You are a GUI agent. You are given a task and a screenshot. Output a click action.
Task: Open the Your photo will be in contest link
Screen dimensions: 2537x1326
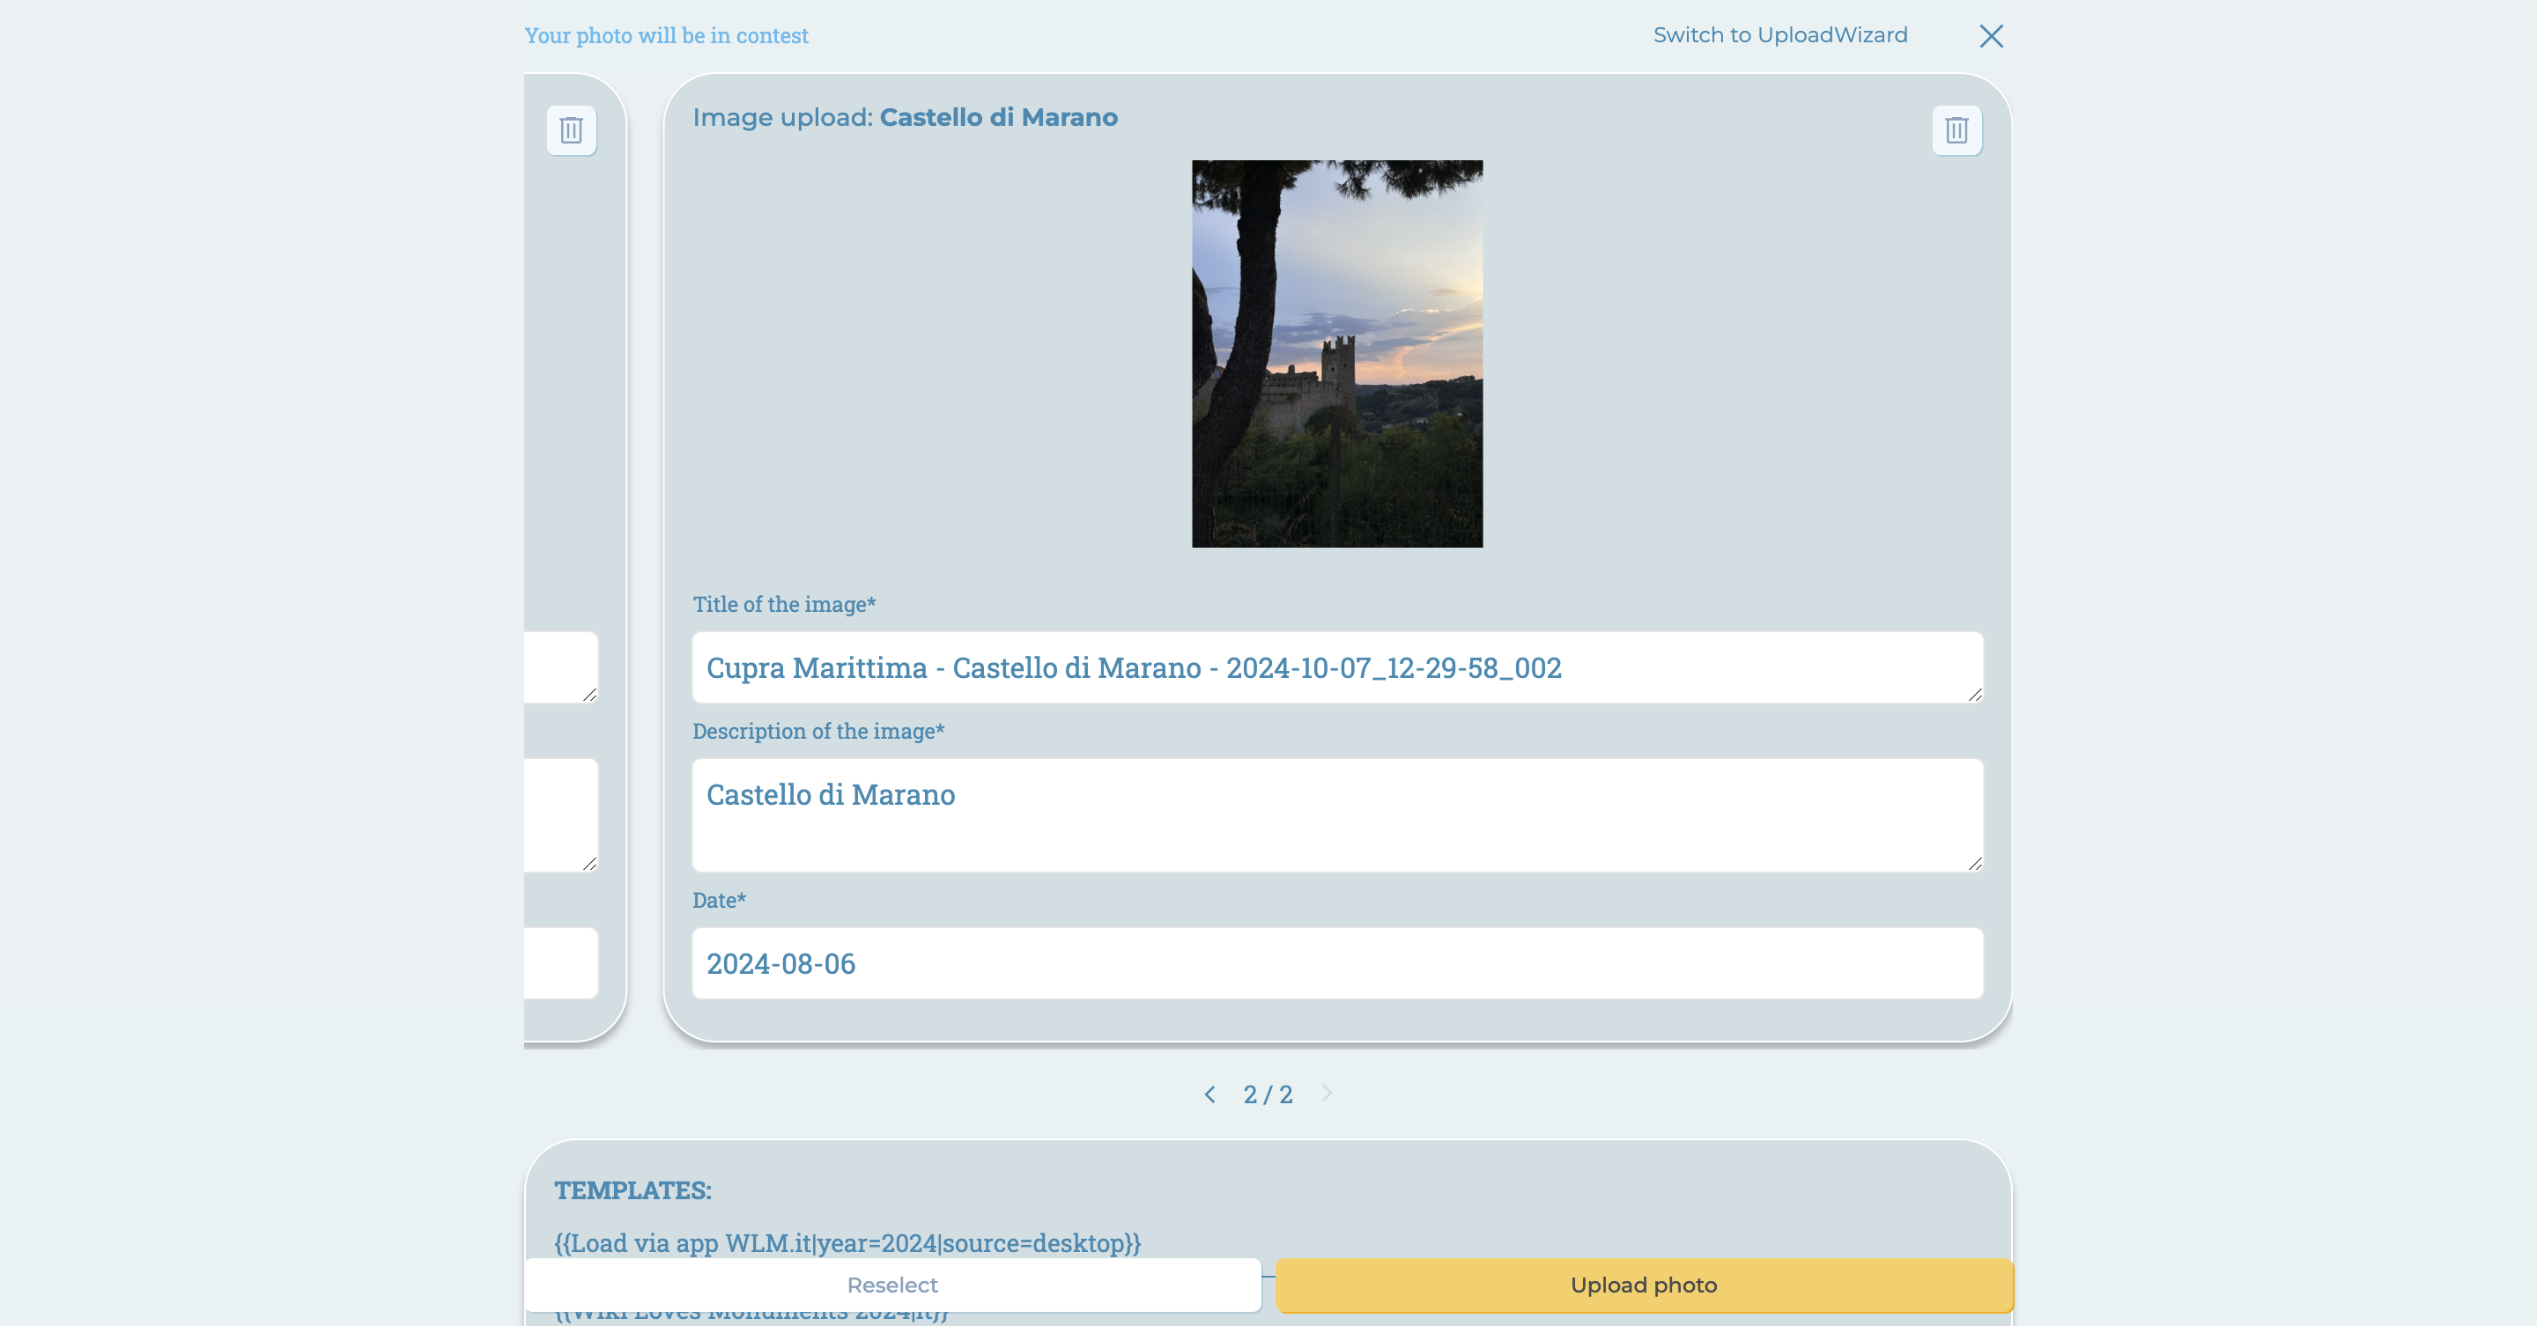(666, 35)
